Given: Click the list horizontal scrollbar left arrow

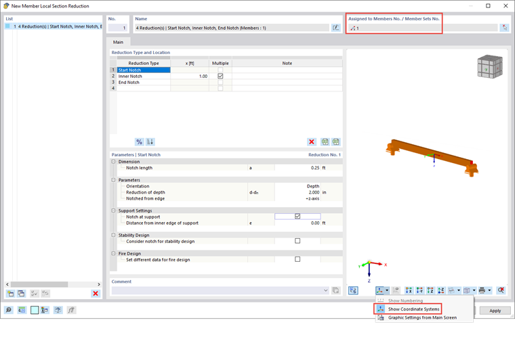Looking at the screenshot, I should click(7, 284).
